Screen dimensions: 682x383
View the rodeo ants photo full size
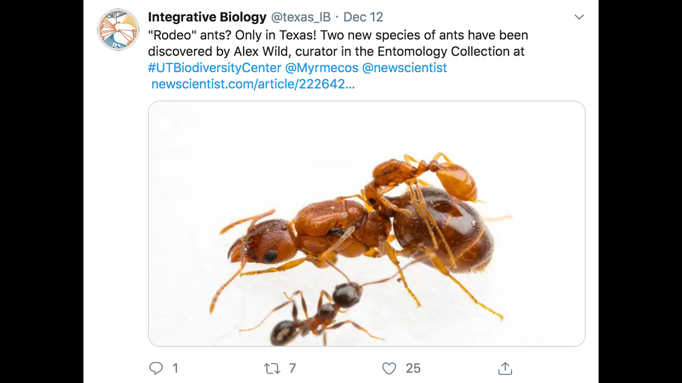(x=367, y=223)
